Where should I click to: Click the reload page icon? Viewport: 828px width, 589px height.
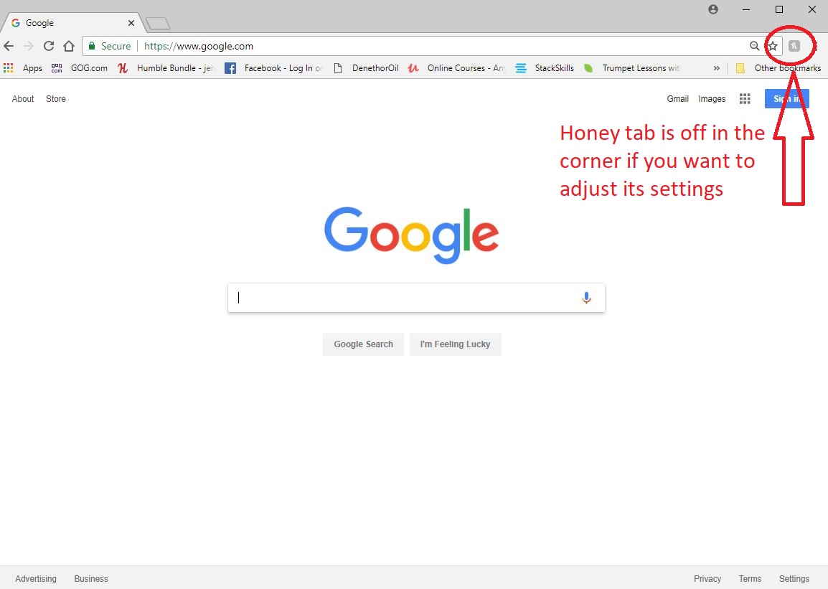pyautogui.click(x=49, y=46)
